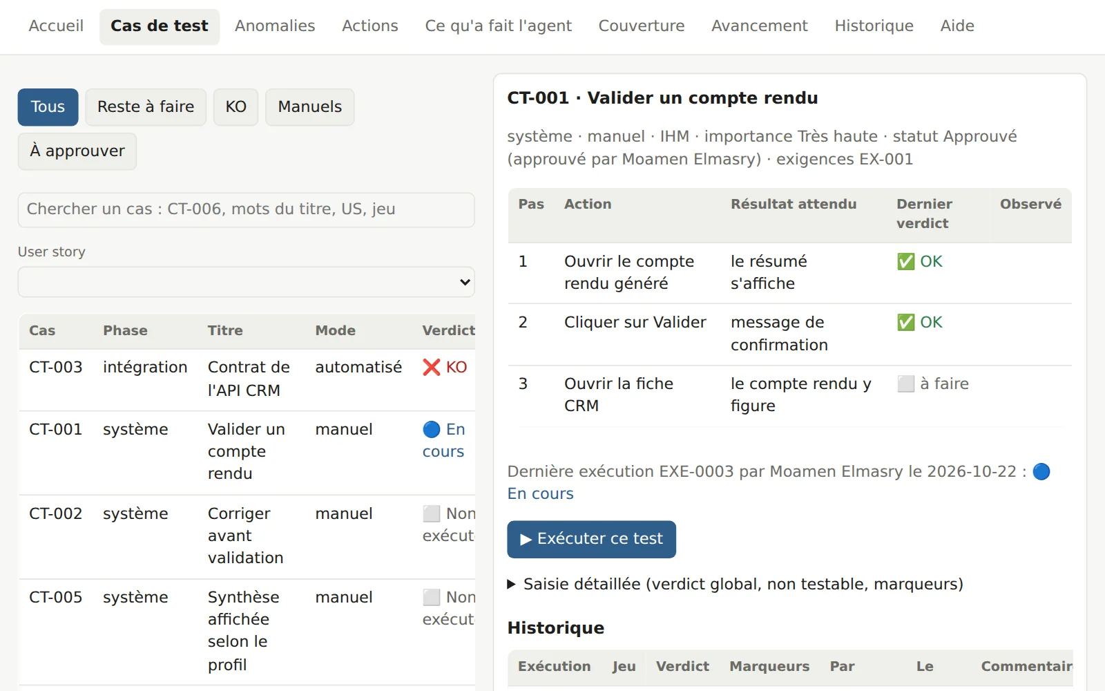Filter by À approuver

pyautogui.click(x=77, y=151)
